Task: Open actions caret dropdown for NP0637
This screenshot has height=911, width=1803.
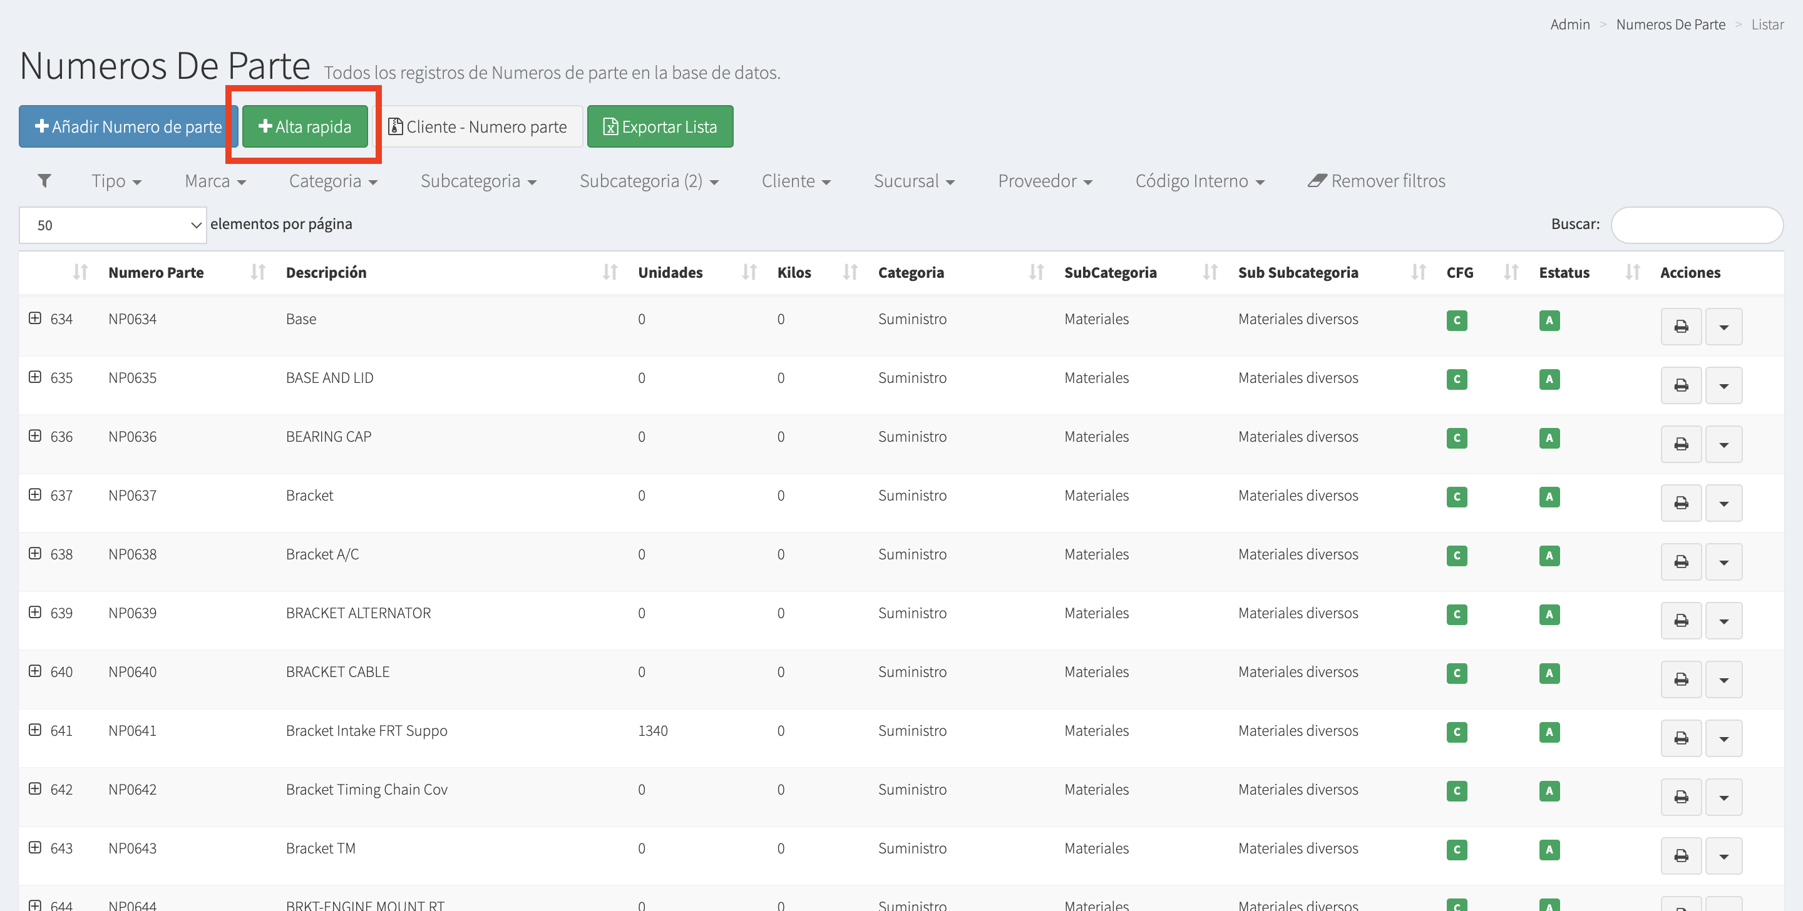Action: click(x=1723, y=503)
